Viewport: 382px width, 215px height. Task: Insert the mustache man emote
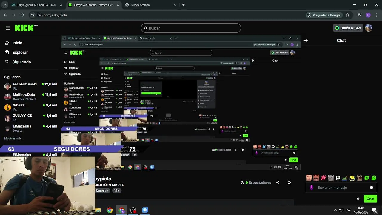316,178
